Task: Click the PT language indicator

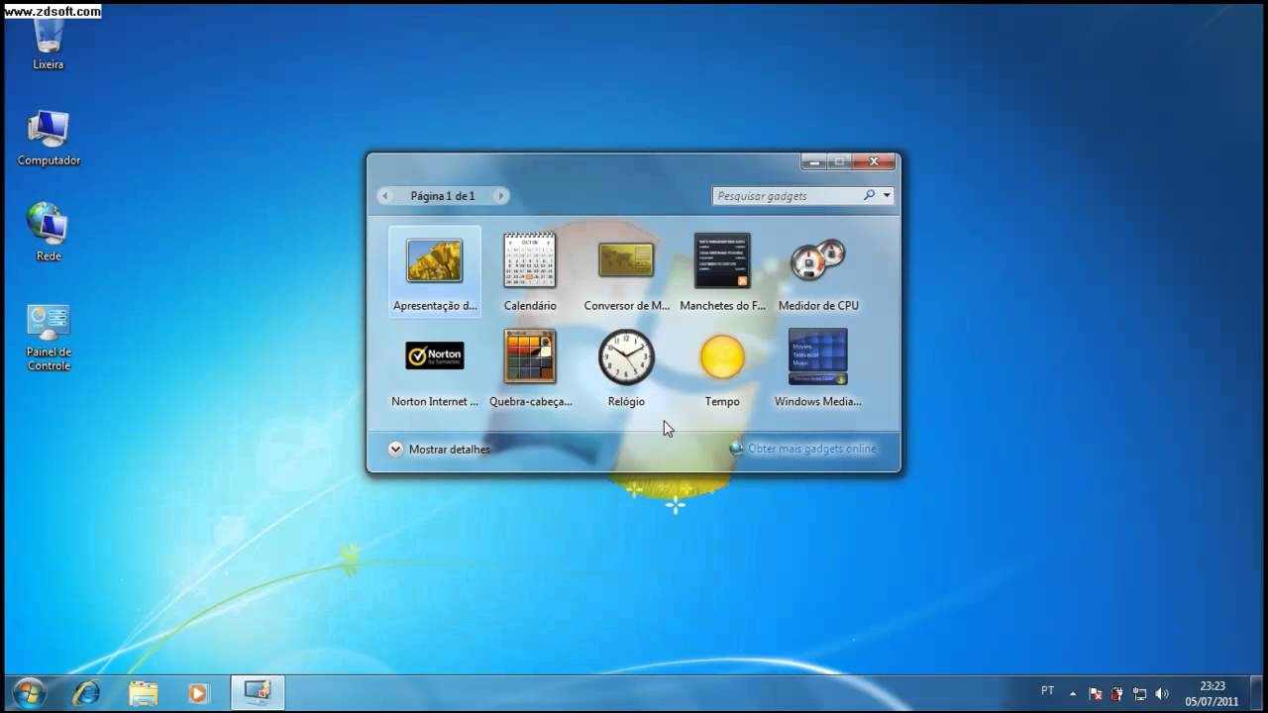Action: click(1048, 691)
